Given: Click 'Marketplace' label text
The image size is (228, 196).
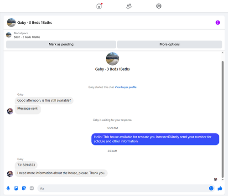Looking at the screenshot, I should (x=21, y=33).
